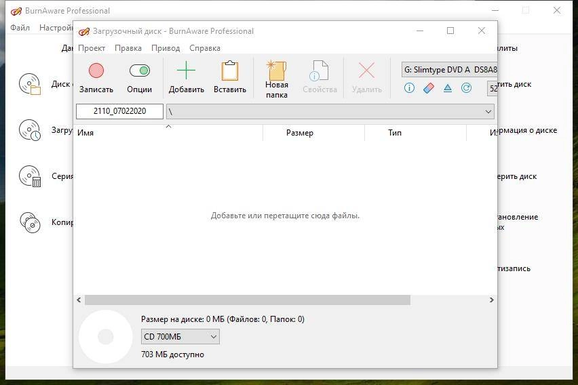Maximize the Загрузочный диск window

(x=450, y=31)
